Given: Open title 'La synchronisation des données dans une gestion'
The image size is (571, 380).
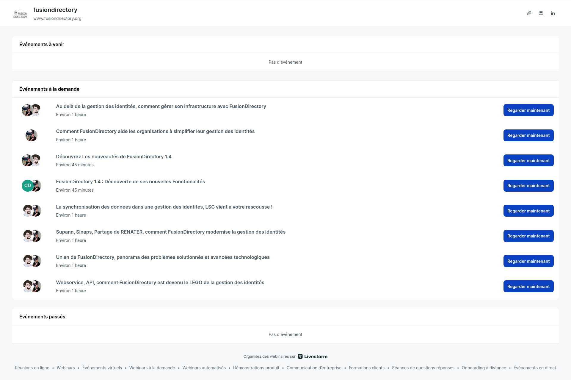Looking at the screenshot, I should [x=164, y=207].
